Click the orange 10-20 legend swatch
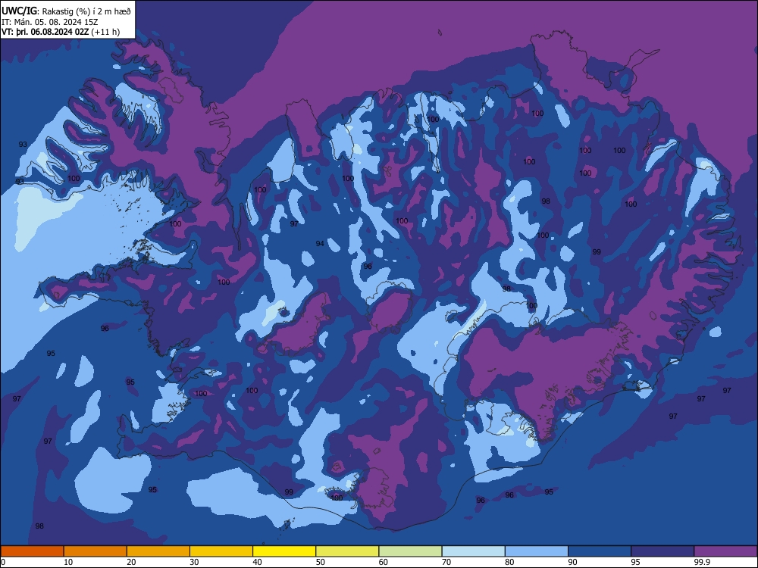The image size is (758, 568). pos(96,551)
